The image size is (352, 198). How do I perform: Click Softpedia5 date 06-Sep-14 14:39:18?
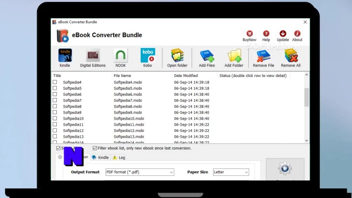[x=191, y=88]
